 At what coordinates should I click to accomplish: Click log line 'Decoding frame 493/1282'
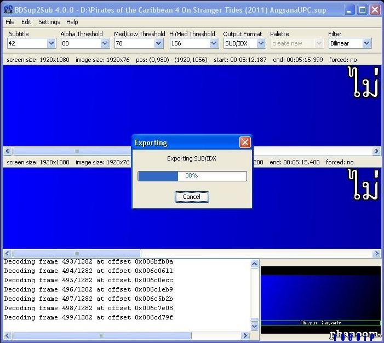coord(89,262)
